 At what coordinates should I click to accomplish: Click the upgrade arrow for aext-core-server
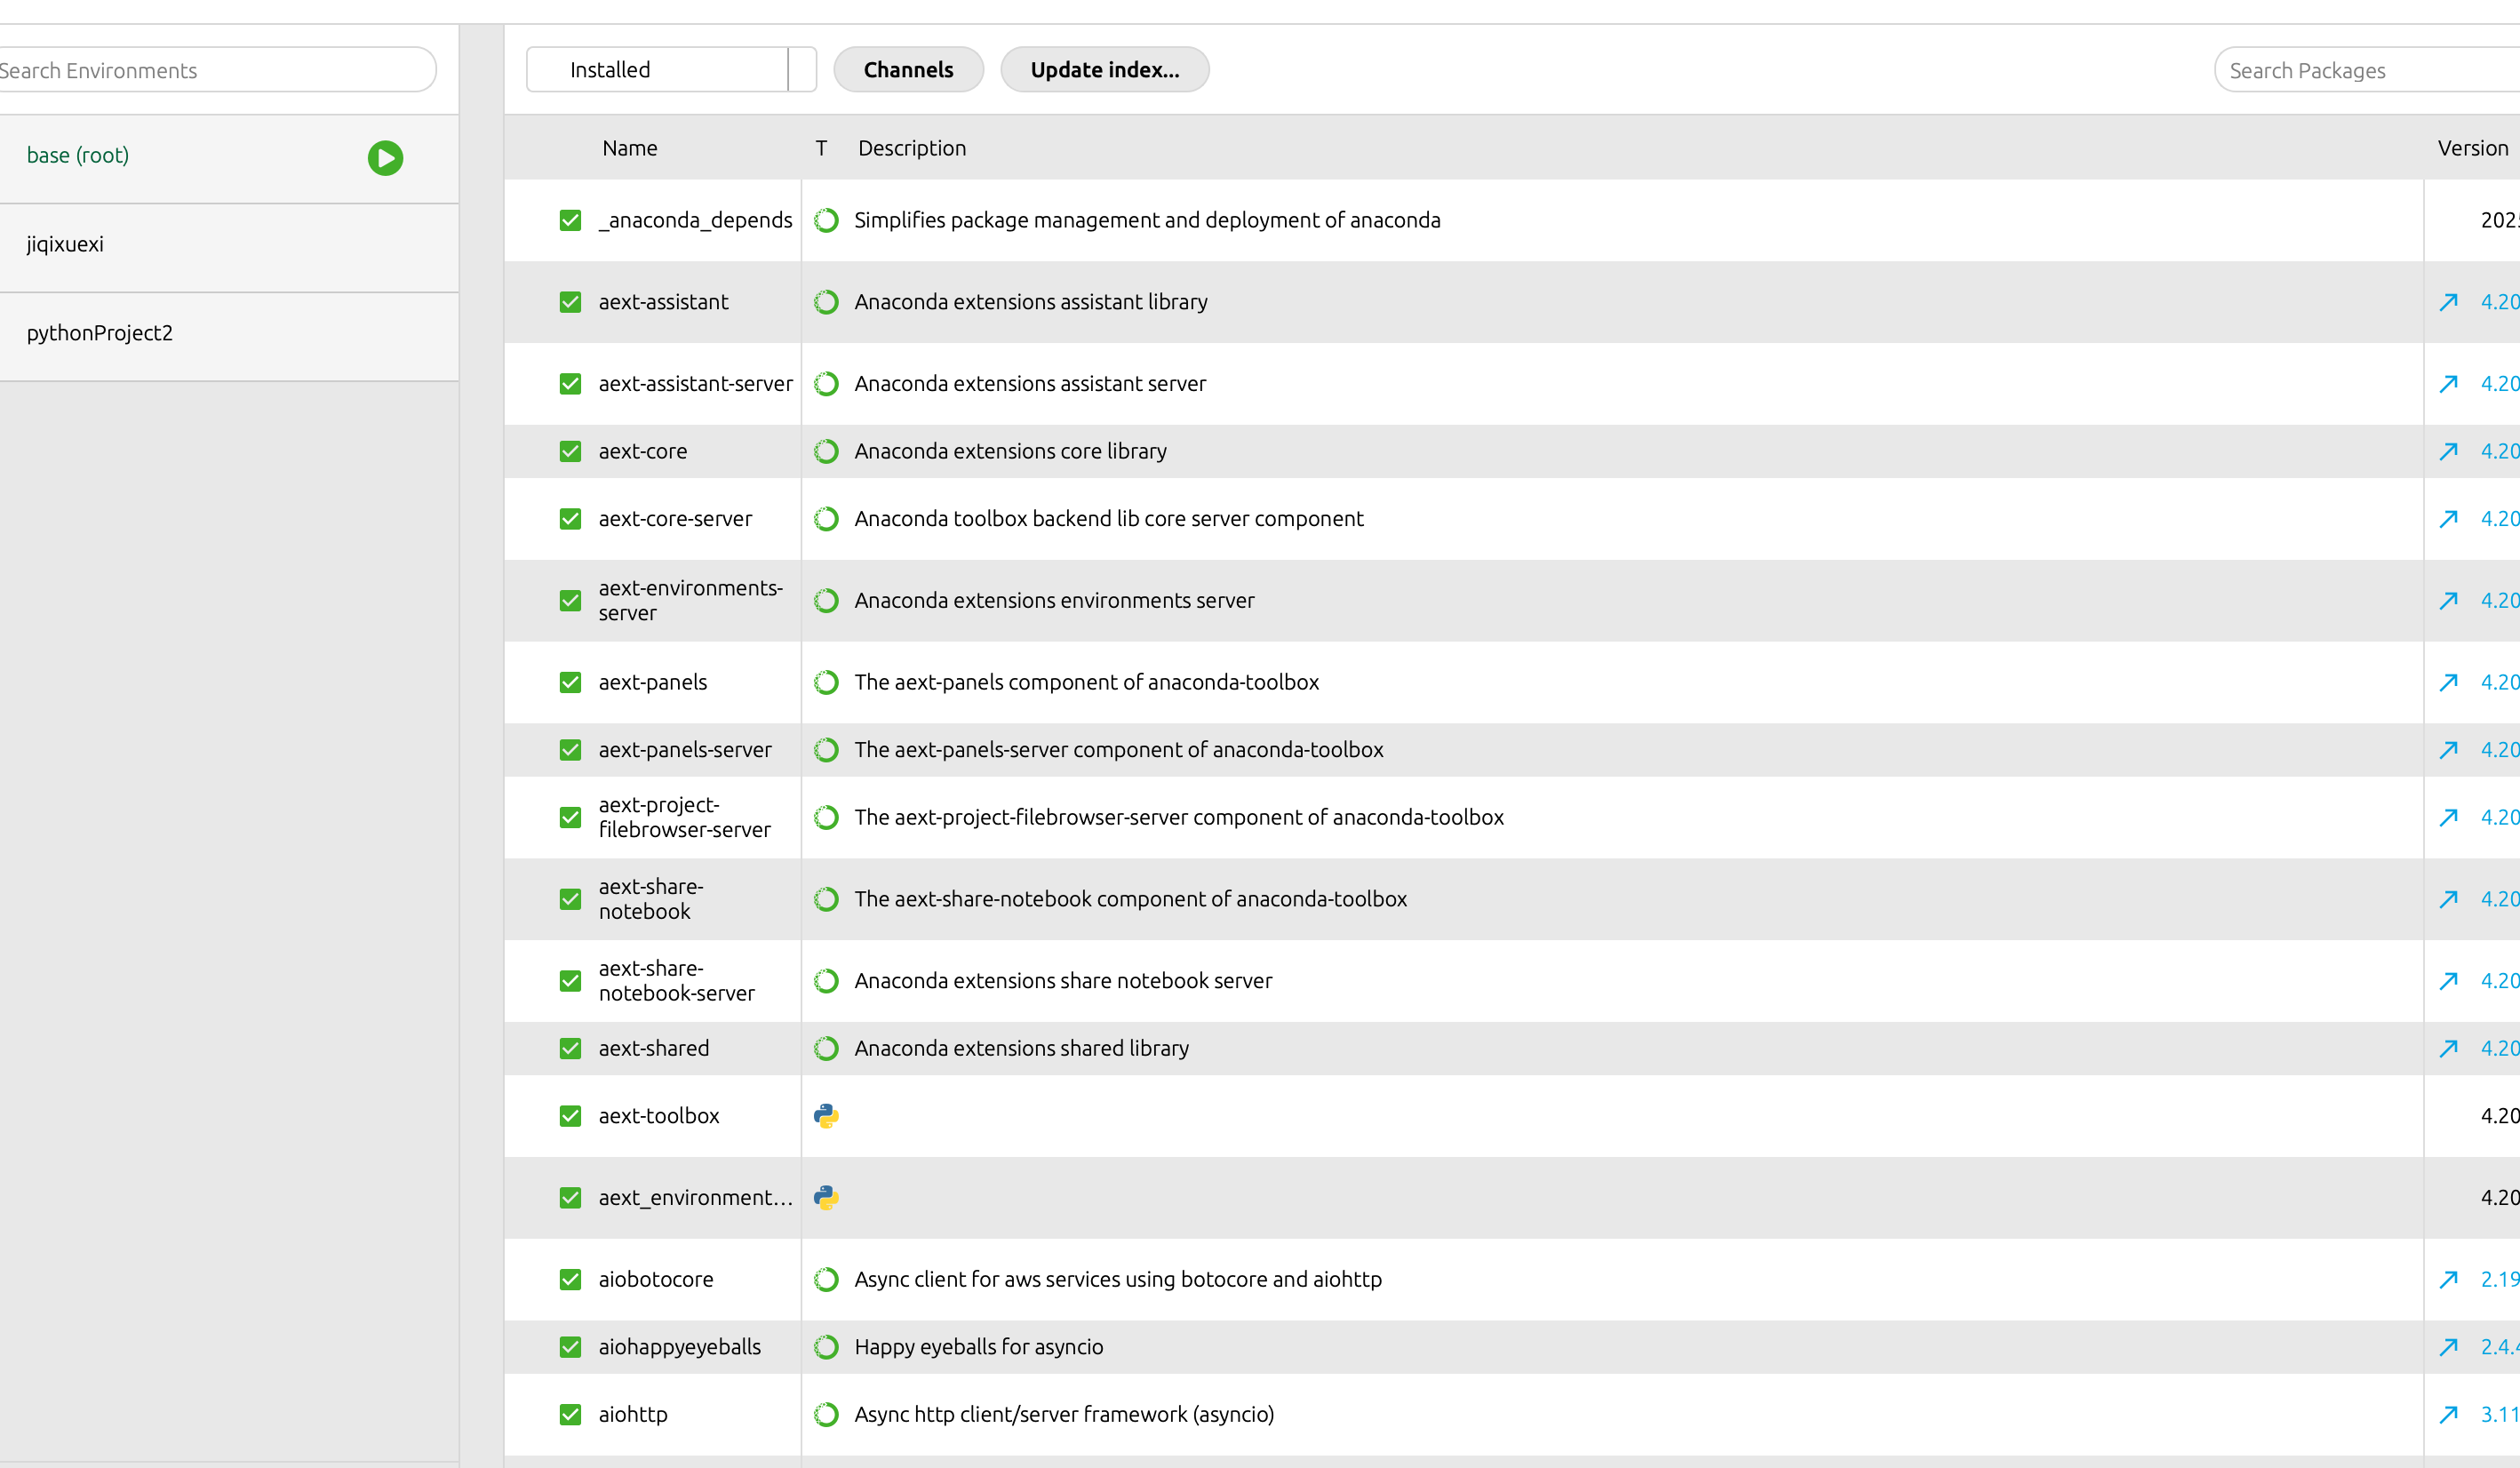click(x=2448, y=519)
